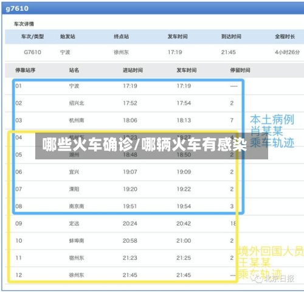Click the 停靠站序 column header

(x=26, y=70)
